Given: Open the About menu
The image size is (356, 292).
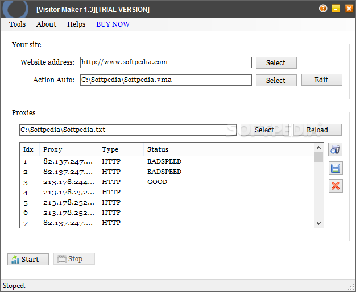Looking at the screenshot, I should pyautogui.click(x=46, y=24).
